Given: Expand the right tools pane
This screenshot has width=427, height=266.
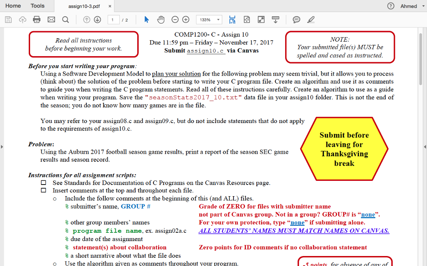Looking at the screenshot, I should (425, 146).
